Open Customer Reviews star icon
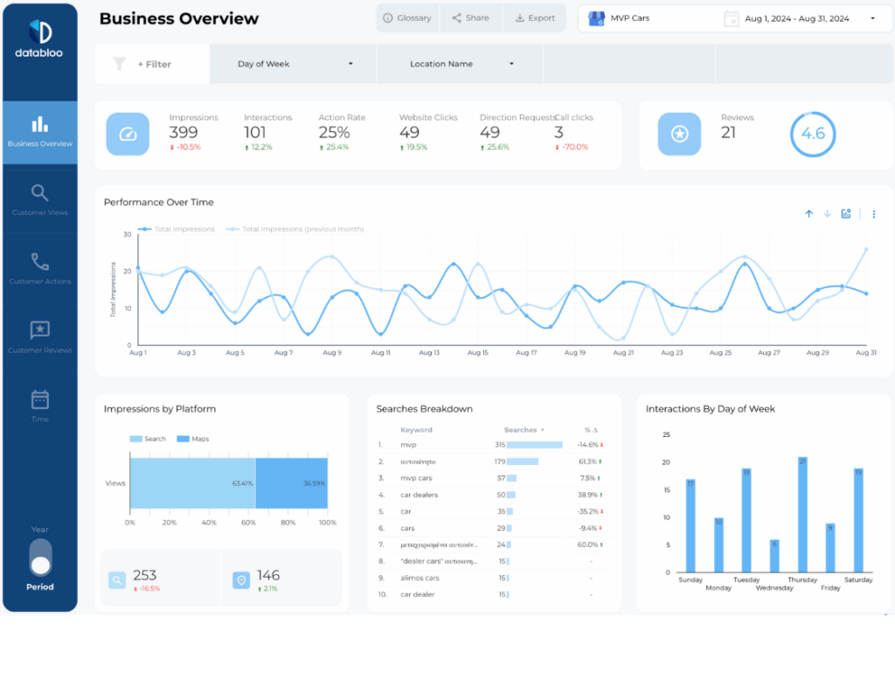This screenshot has height=687, width=895. point(40,330)
